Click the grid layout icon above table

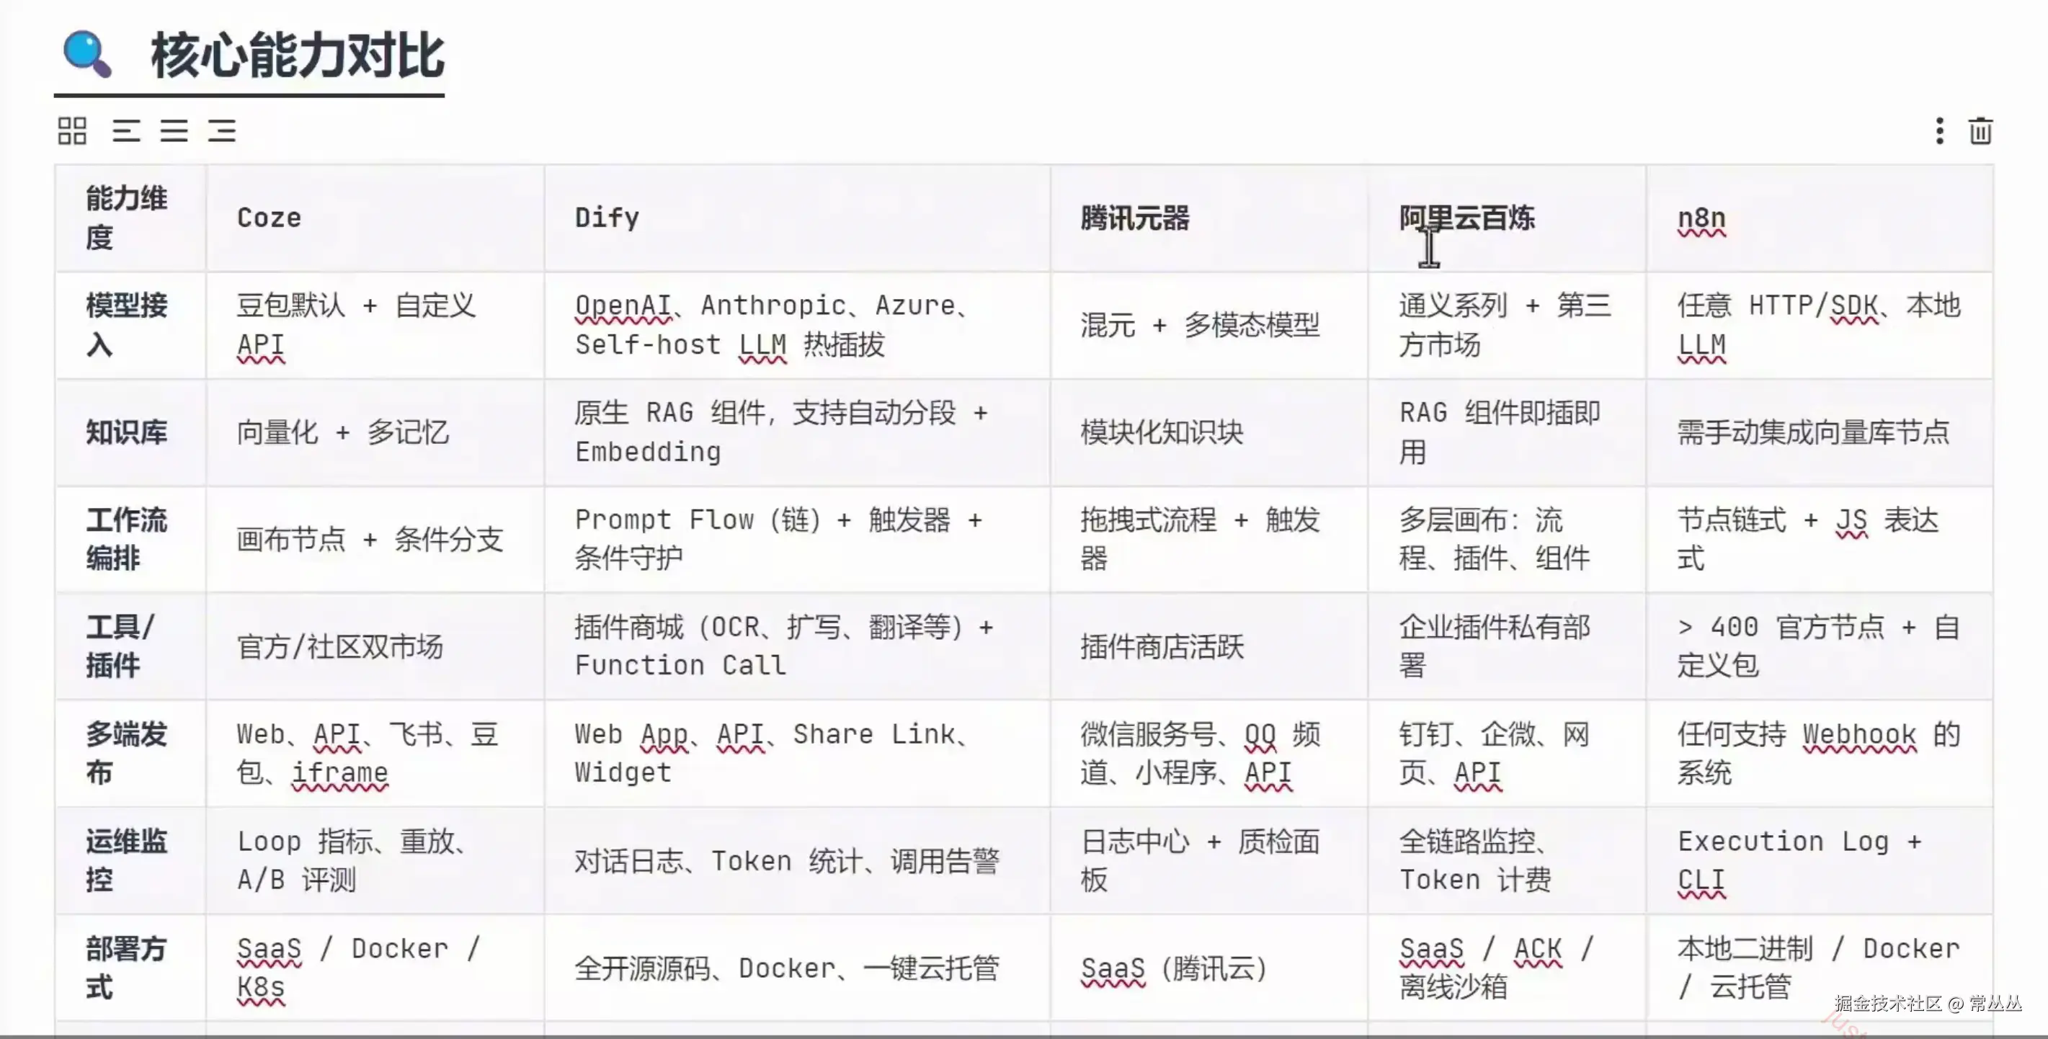pos(71,131)
